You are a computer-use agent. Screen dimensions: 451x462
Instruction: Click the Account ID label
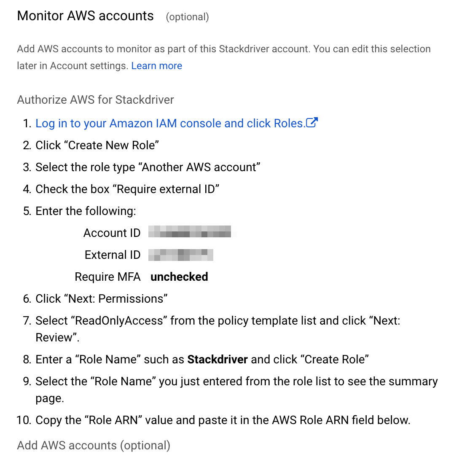pos(112,233)
